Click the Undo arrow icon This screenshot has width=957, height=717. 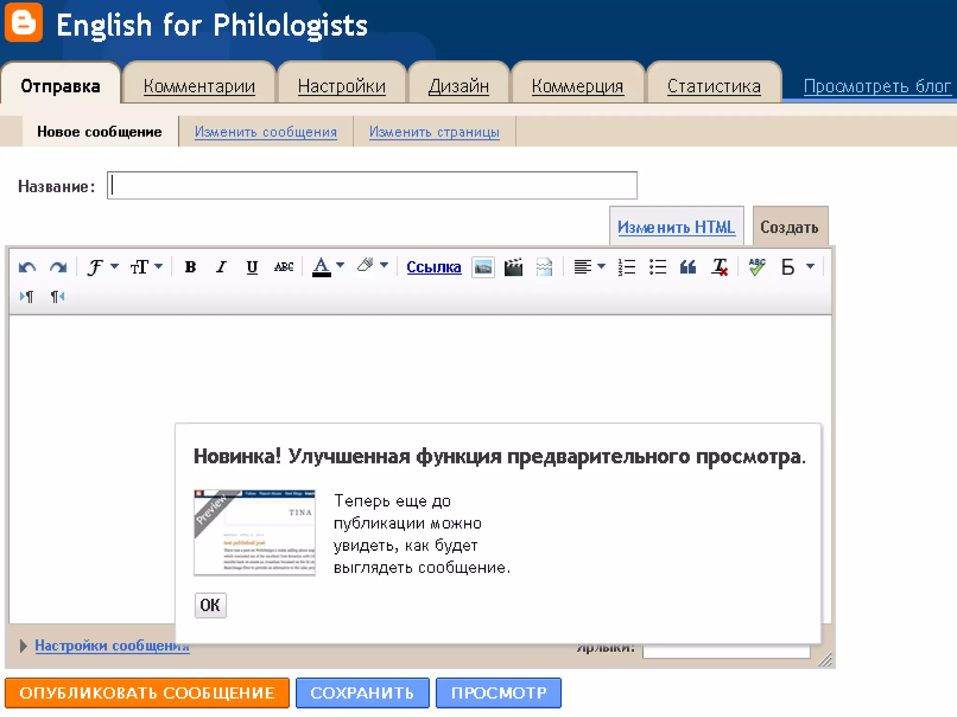(x=27, y=267)
